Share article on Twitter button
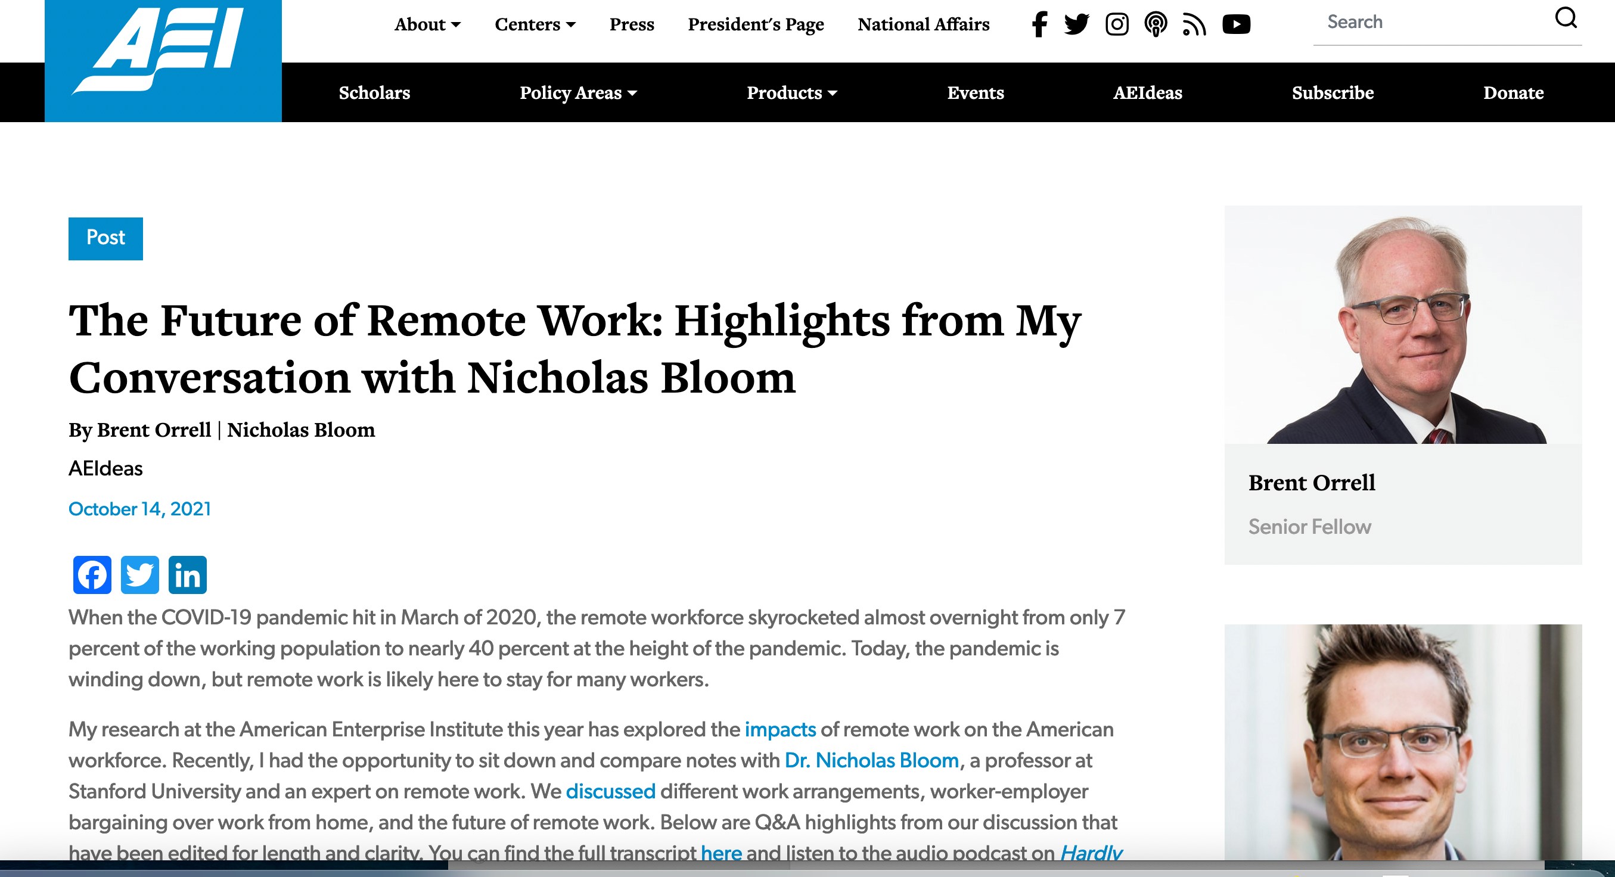Image resolution: width=1615 pixels, height=877 pixels. 140,575
